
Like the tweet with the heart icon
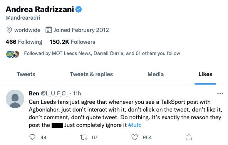pos(134,137)
